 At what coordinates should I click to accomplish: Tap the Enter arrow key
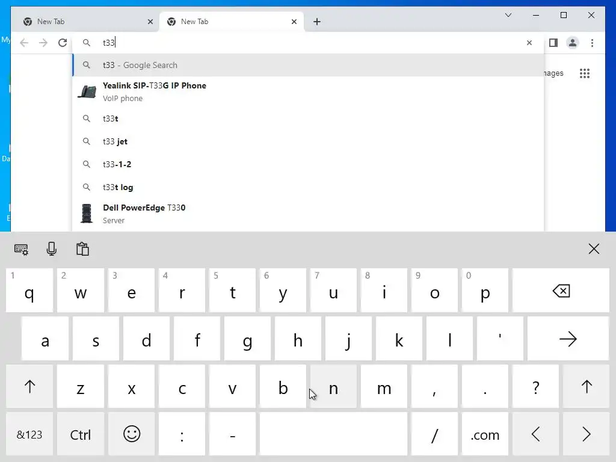click(568, 339)
